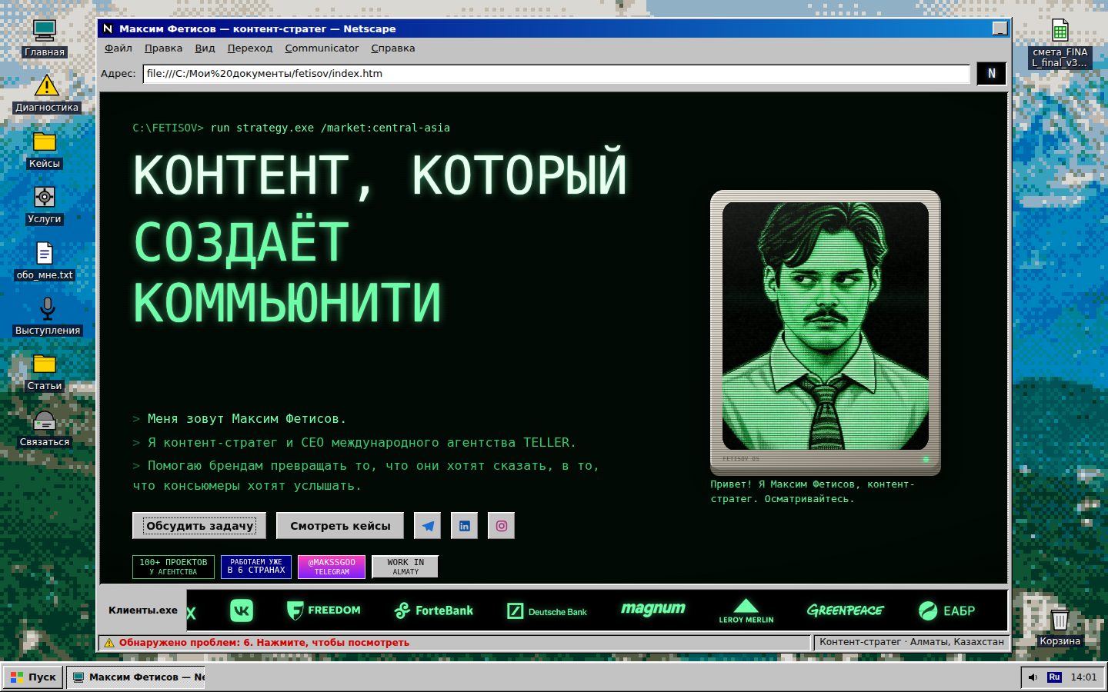Click the Freedom client logo
The height and width of the screenshot is (692, 1108).
(323, 610)
